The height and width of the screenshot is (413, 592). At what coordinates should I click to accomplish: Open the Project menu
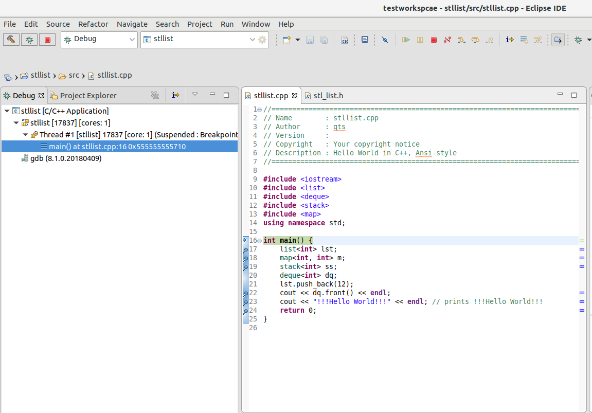tap(200, 24)
